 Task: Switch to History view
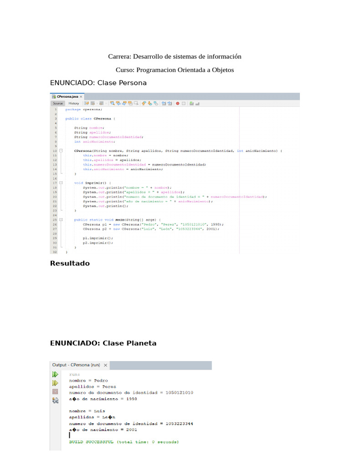click(x=73, y=104)
